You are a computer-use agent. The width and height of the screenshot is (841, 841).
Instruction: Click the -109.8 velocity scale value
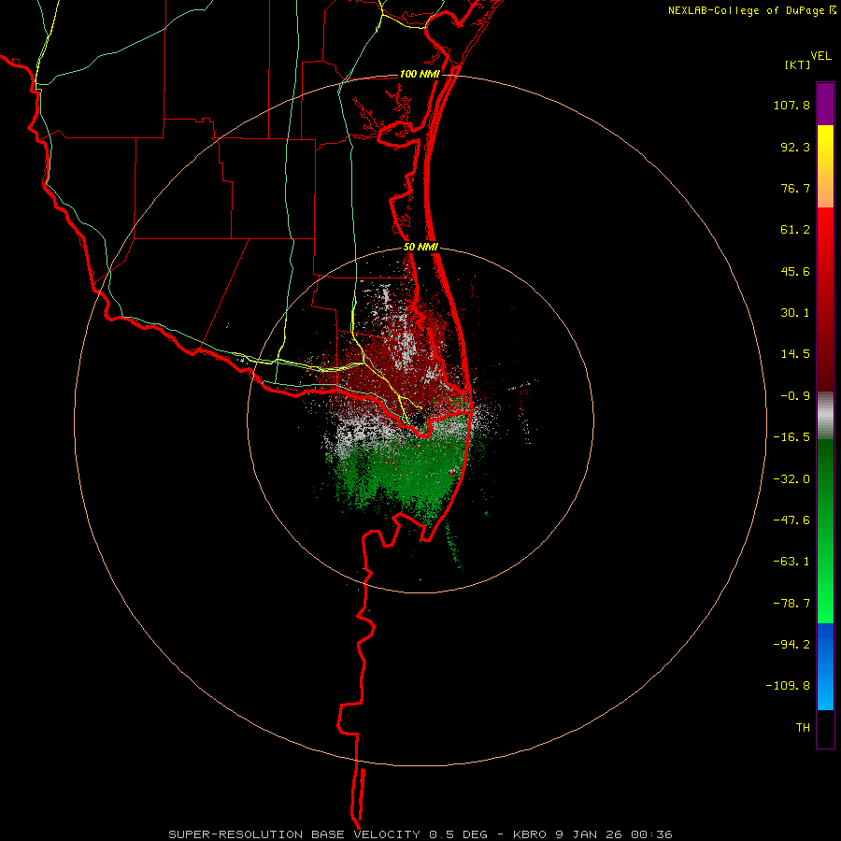click(x=788, y=686)
